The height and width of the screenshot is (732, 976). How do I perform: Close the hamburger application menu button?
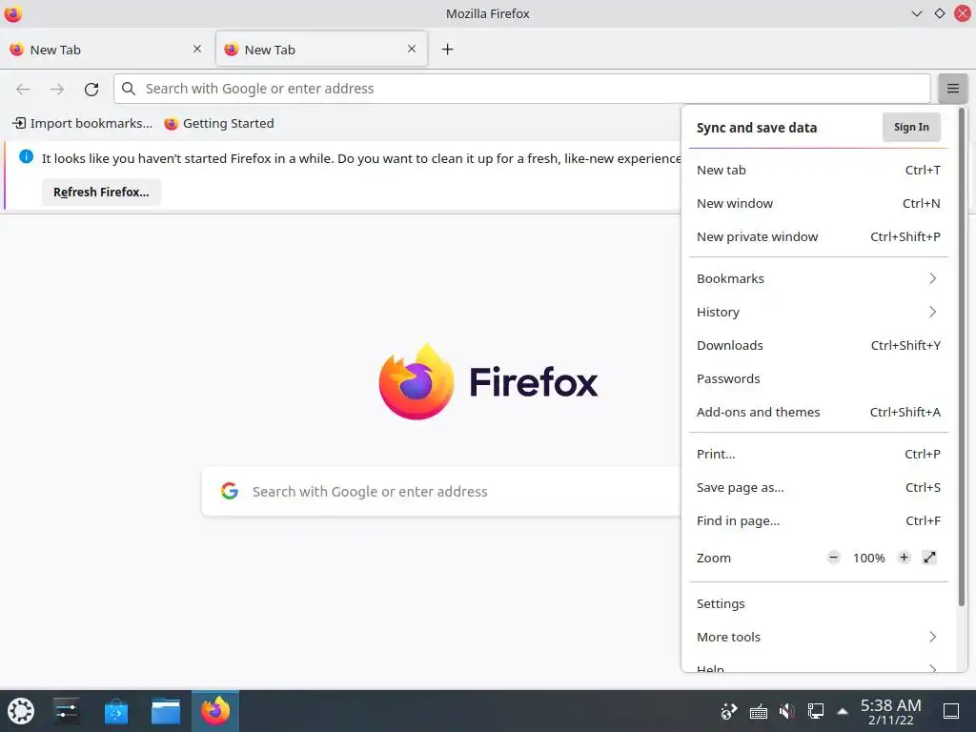coord(952,89)
